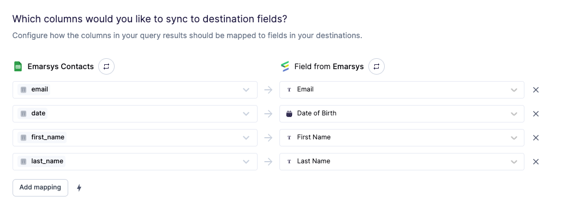Remove the First Name mapping row
This screenshot has height=221, width=567.
[536, 138]
